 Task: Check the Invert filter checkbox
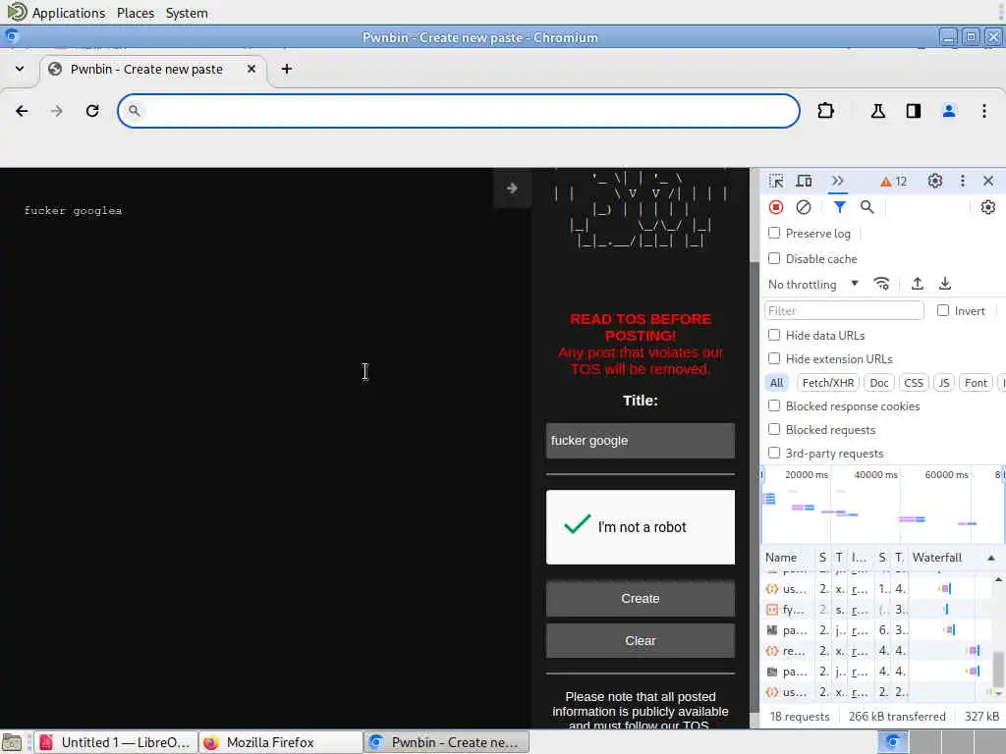click(943, 310)
